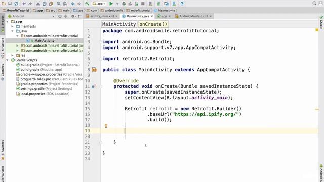Select local.properties file
The image size is (324, 182).
43,94
